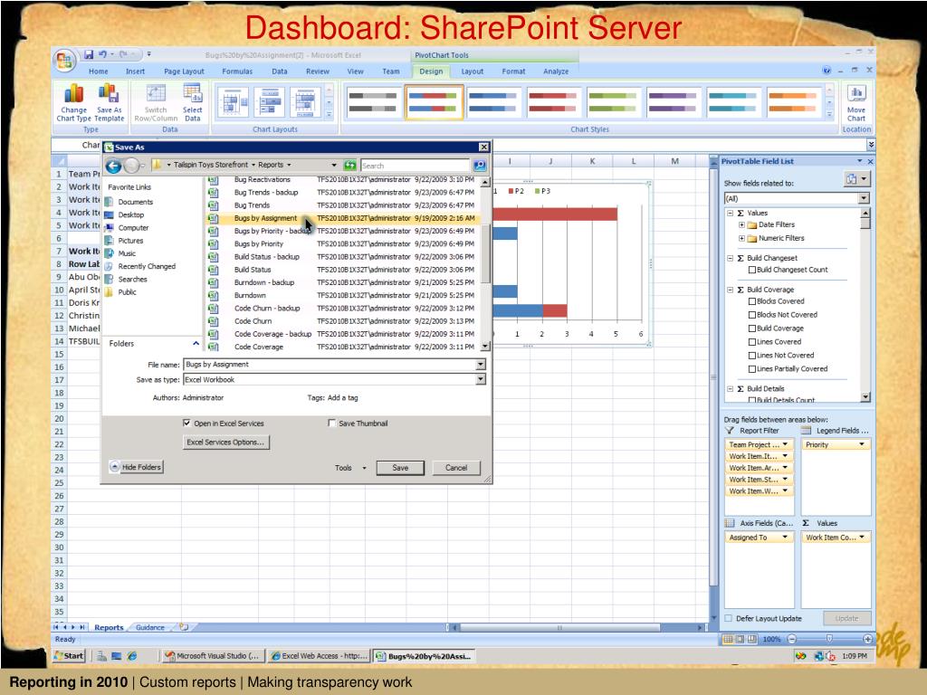Click Save As Template icon
Screen dimensions: 927x695
pyautogui.click(x=109, y=93)
